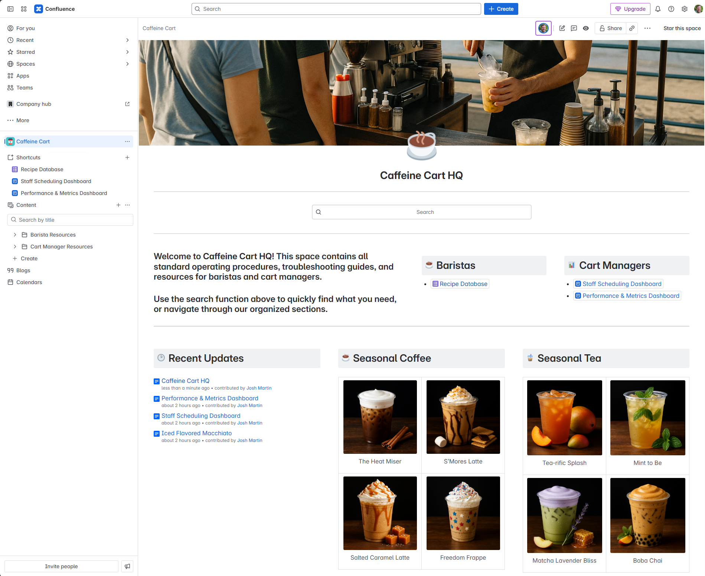Open Calendars in the sidebar
The image size is (705, 576).
coord(29,282)
